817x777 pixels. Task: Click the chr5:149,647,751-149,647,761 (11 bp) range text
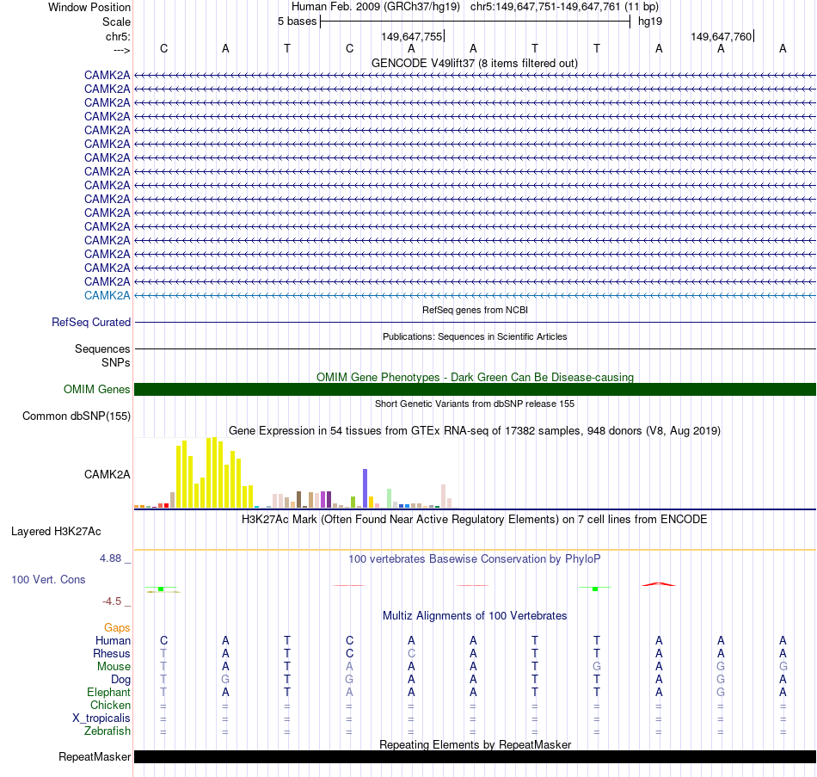[564, 7]
